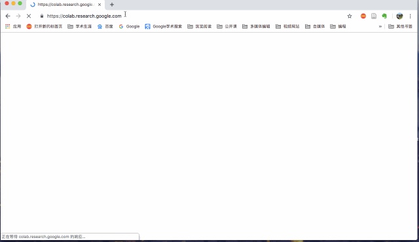Image resolution: width=419 pixels, height=242 pixels.
Task: Minimize the window with yellow button
Action: [13, 3]
